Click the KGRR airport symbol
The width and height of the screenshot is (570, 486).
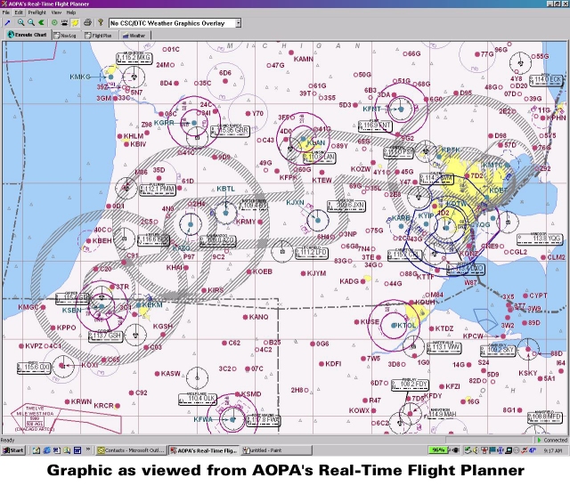coord(194,123)
